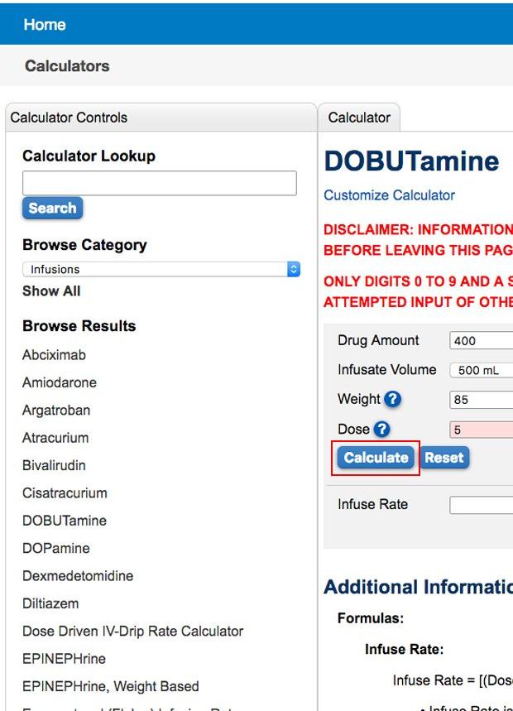
Task: Focus the Calculator Lookup search field
Action: [159, 183]
